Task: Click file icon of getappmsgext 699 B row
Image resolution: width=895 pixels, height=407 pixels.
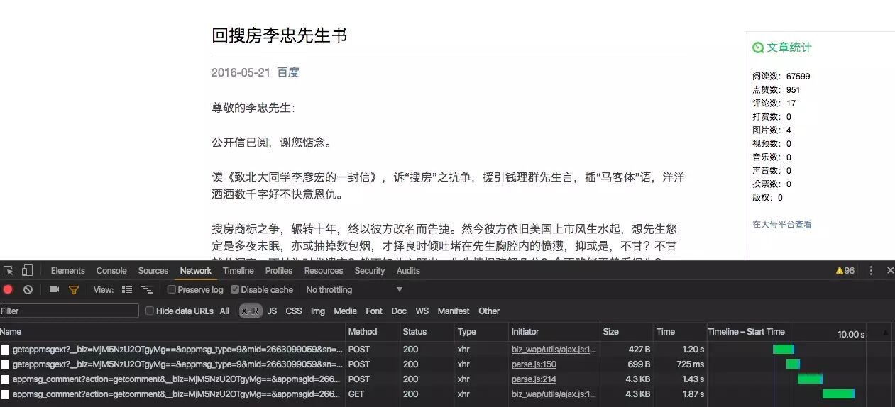Action: tap(5, 364)
